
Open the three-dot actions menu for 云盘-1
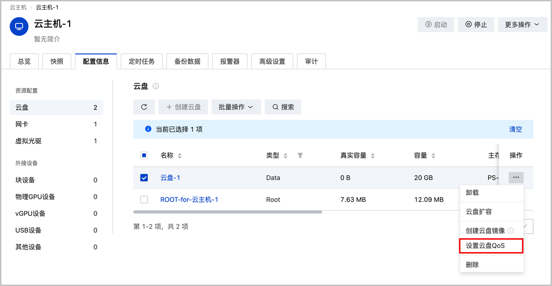[516, 177]
